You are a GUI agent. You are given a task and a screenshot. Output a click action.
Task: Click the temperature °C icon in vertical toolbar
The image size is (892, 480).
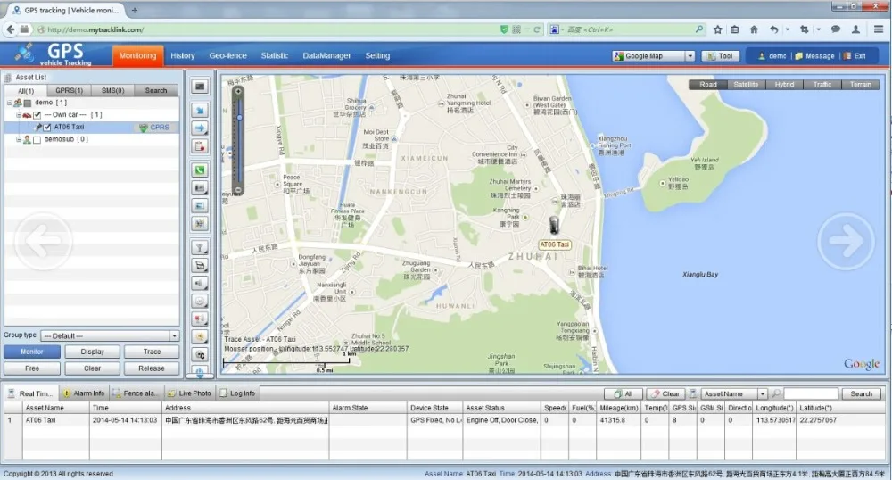click(x=201, y=355)
